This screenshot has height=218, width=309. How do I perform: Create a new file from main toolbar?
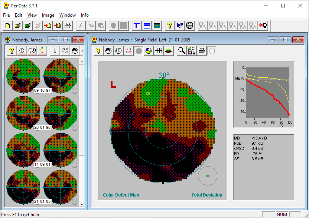click(x=8, y=26)
